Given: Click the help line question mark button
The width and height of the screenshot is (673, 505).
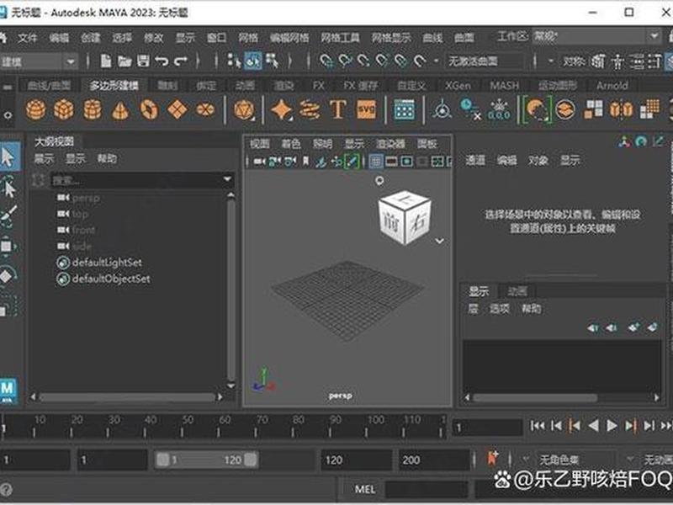Looking at the screenshot, I should 6,490.
